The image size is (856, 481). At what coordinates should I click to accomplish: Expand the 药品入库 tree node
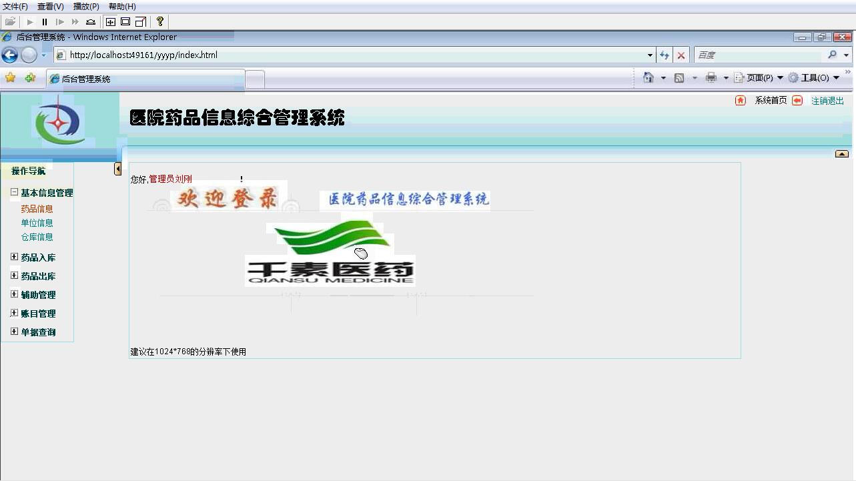coord(14,256)
